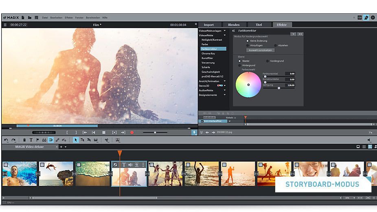Open the Bearbeiten menu
Image resolution: width=377 pixels, height=212 pixels.
coord(57,18)
